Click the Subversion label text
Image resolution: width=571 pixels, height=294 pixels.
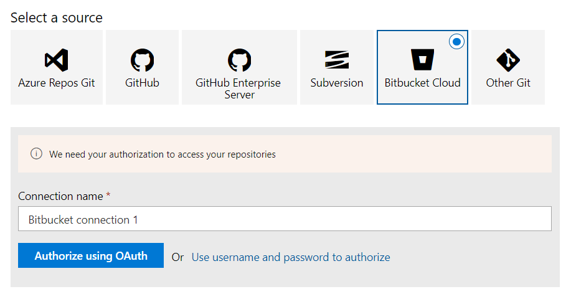click(x=337, y=83)
